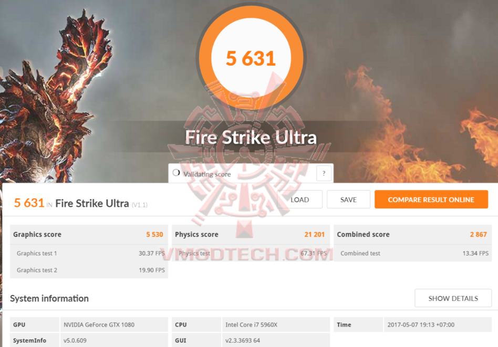This screenshot has width=498, height=347.
Task: Click the Graphics test 2 row
Action: tap(89, 270)
